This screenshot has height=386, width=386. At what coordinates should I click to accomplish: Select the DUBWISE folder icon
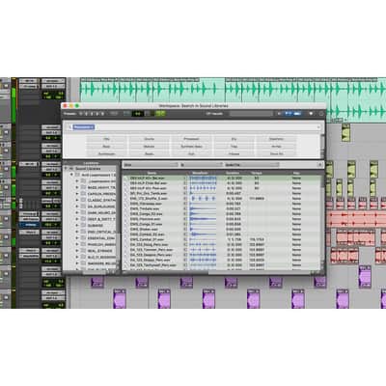(83, 226)
